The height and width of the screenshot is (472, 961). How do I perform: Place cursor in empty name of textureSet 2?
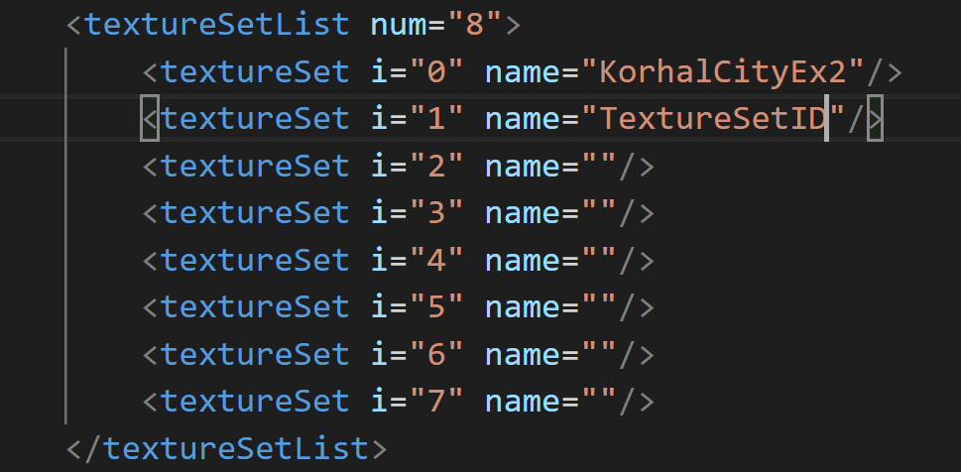click(600, 166)
